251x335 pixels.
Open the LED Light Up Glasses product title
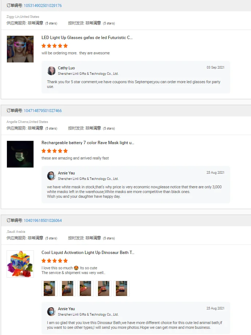[x=87, y=38]
